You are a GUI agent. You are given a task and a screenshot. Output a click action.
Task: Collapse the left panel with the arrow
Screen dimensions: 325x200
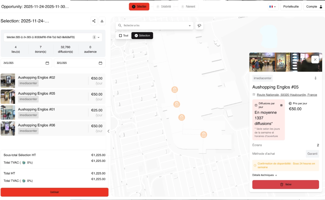[108, 131]
